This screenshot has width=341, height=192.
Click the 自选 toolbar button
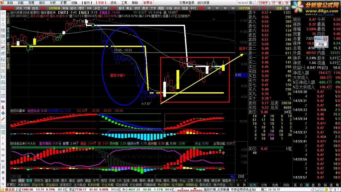(x=35, y=8)
